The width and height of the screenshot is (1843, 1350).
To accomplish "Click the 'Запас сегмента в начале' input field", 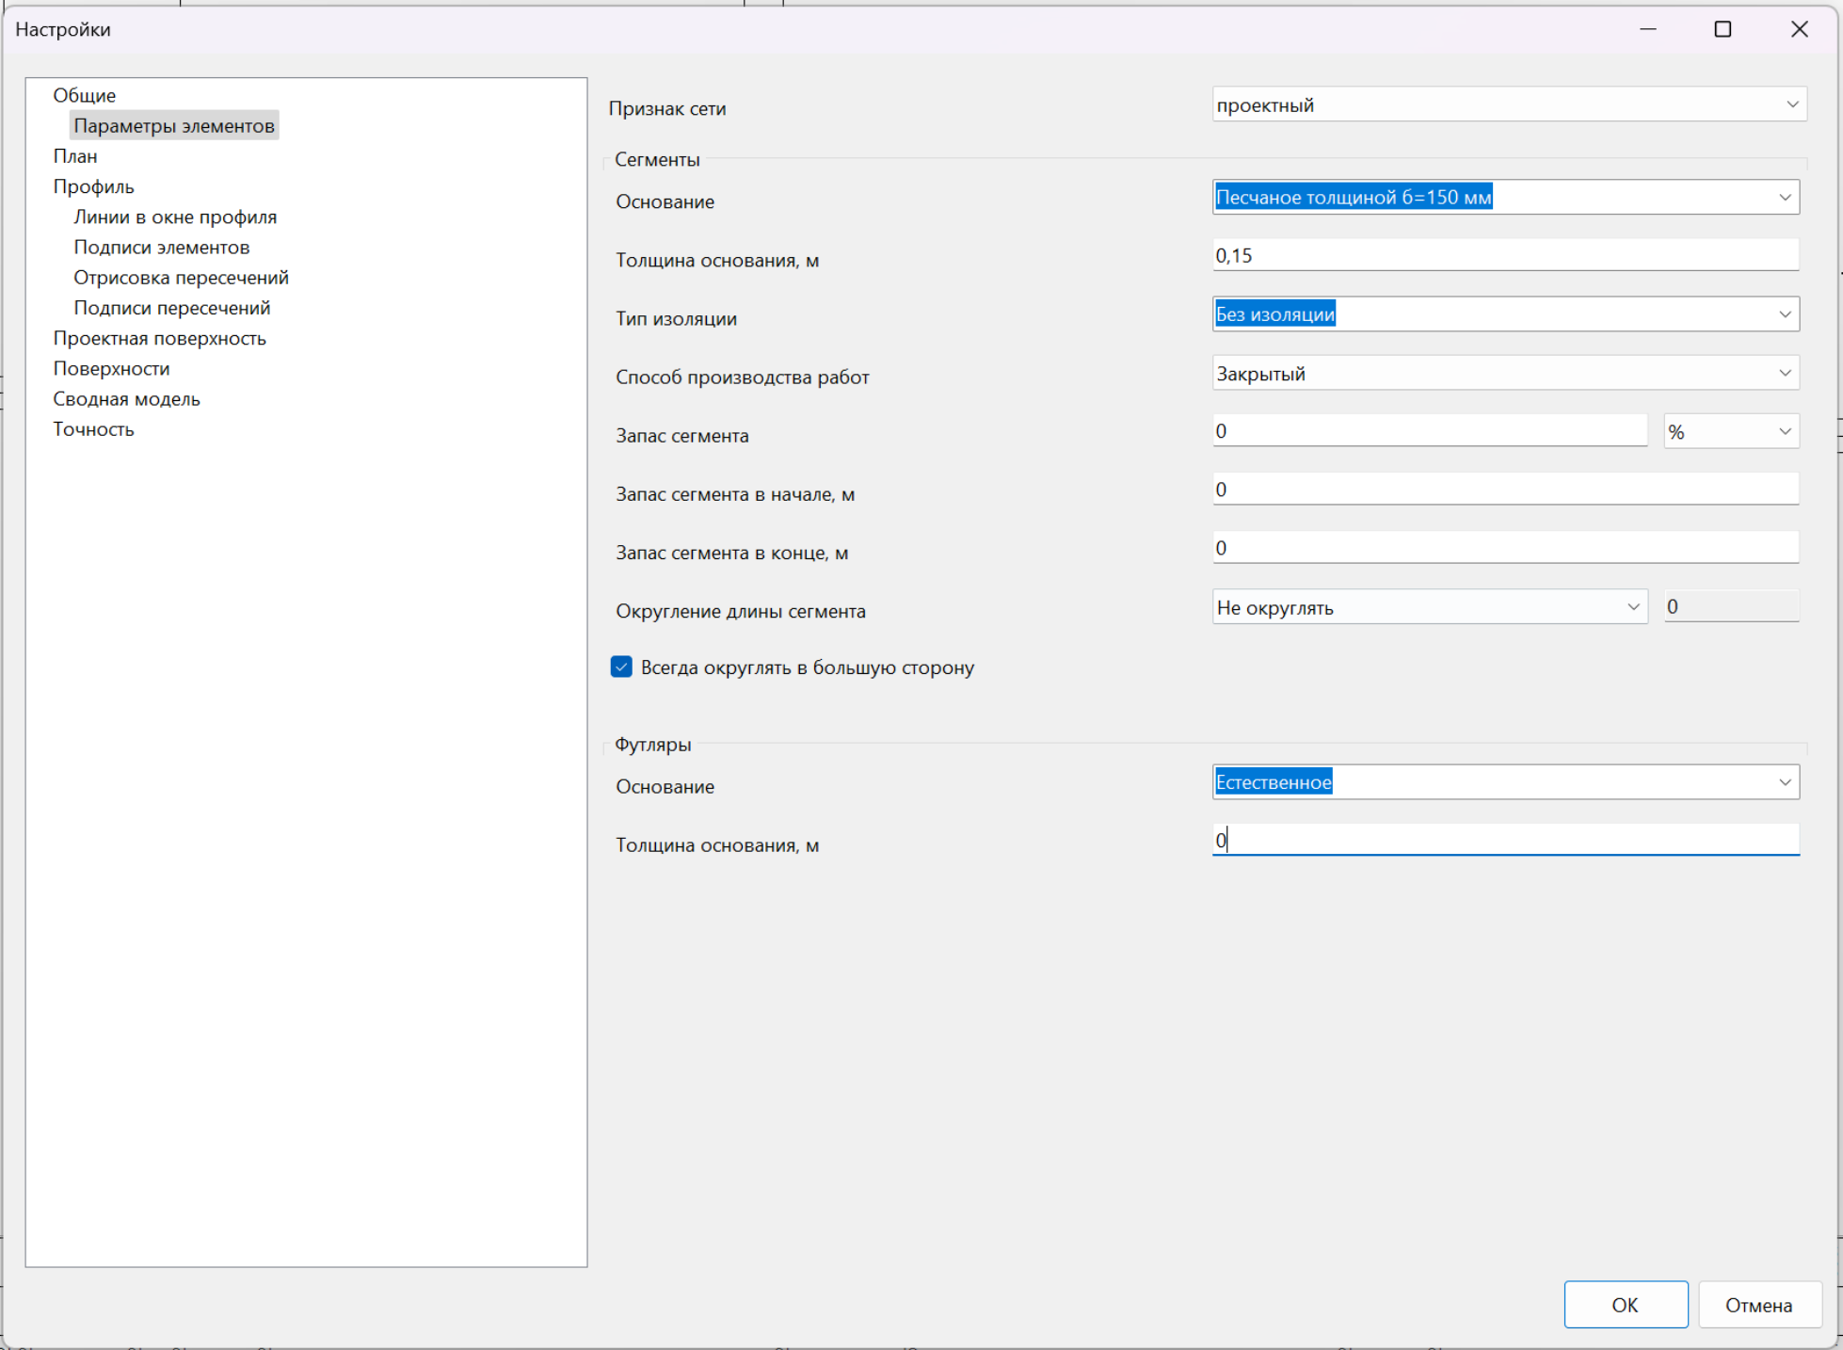I will click(x=1504, y=490).
